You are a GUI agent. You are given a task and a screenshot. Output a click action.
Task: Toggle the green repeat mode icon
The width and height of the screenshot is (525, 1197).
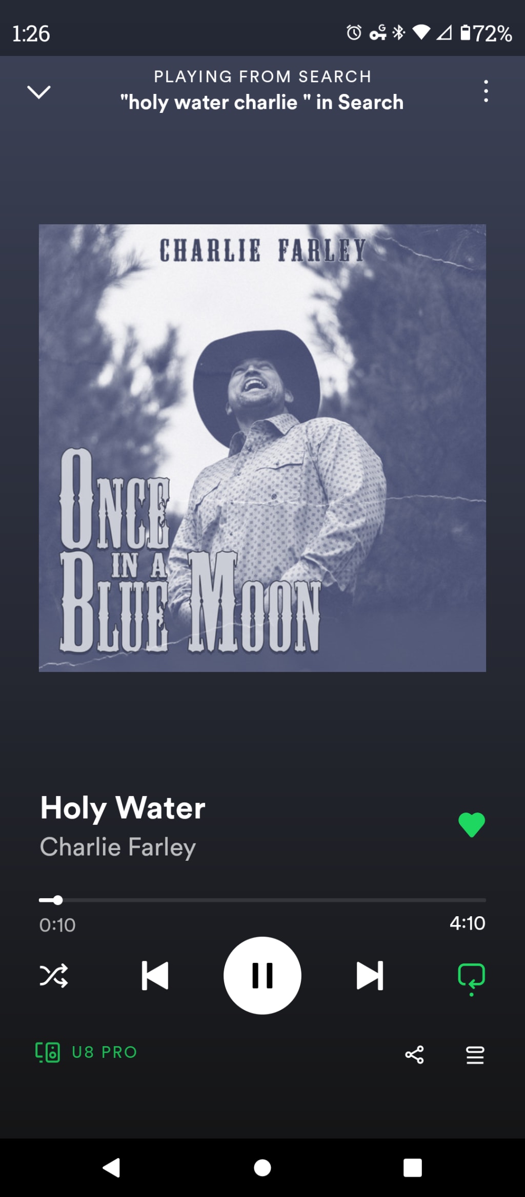coord(471,978)
